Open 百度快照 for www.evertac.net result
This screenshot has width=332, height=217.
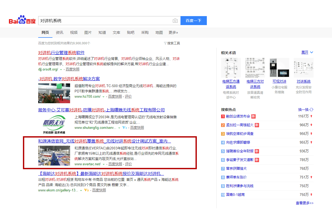coord(115,164)
